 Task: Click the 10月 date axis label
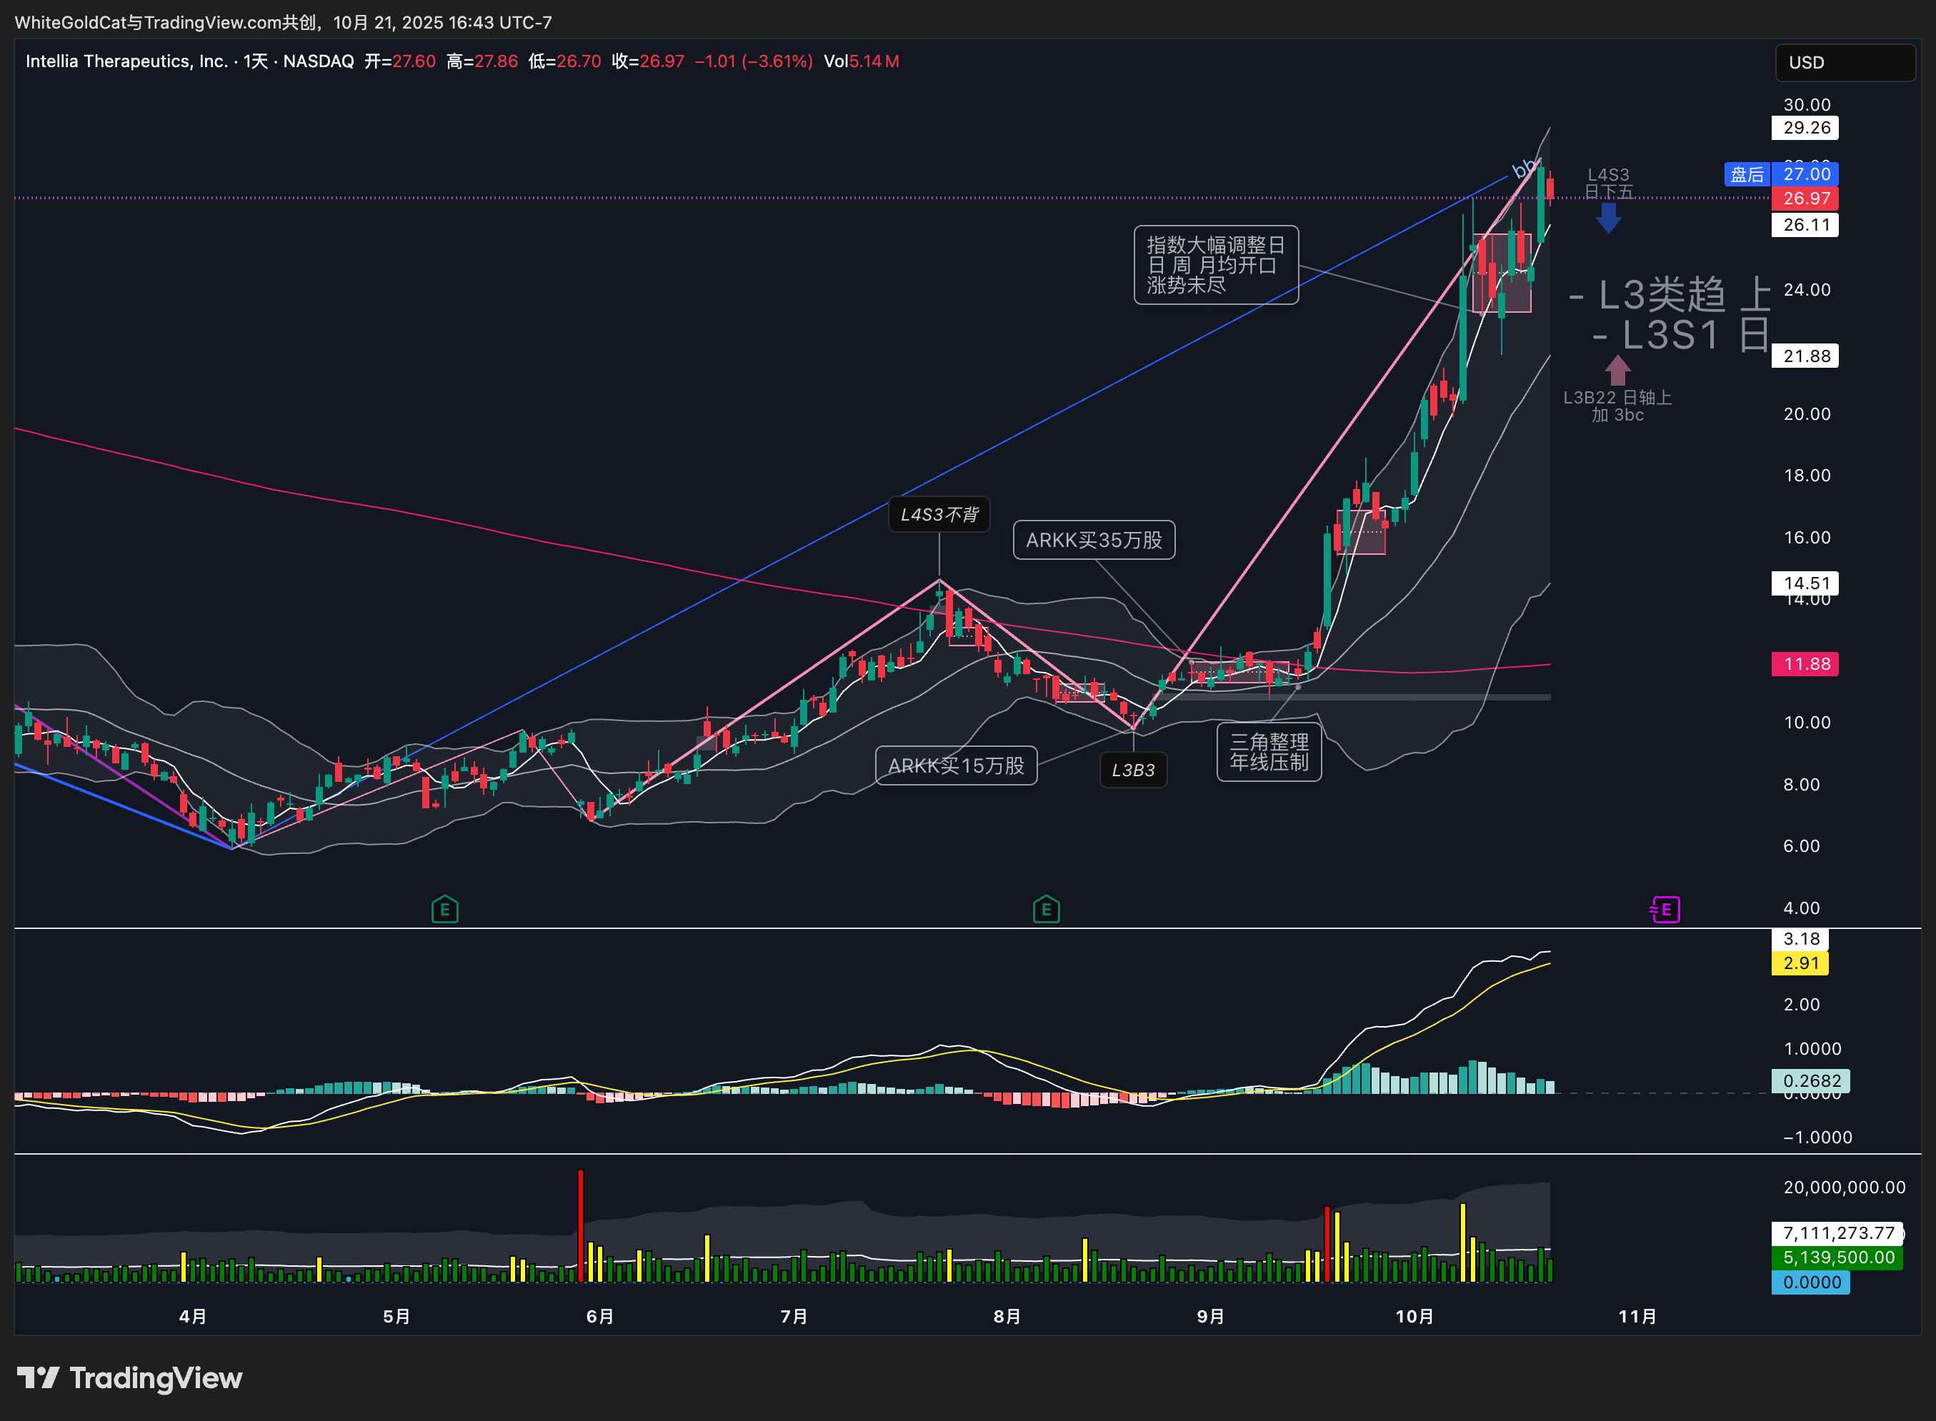(1414, 1317)
